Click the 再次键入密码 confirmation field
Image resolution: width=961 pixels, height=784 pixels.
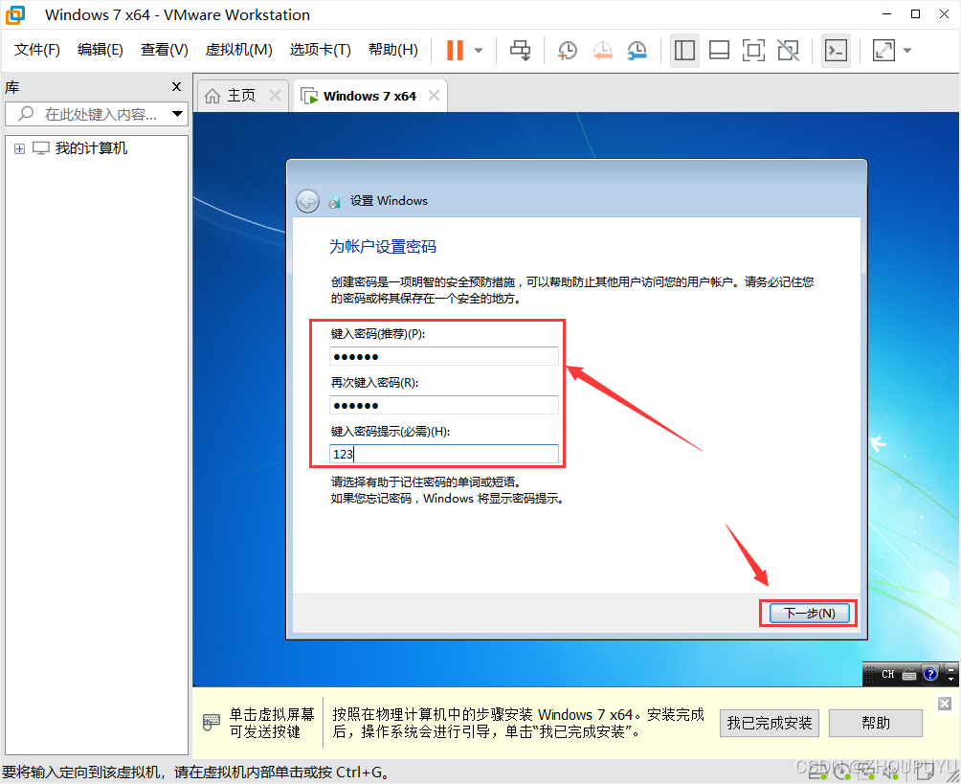click(444, 405)
